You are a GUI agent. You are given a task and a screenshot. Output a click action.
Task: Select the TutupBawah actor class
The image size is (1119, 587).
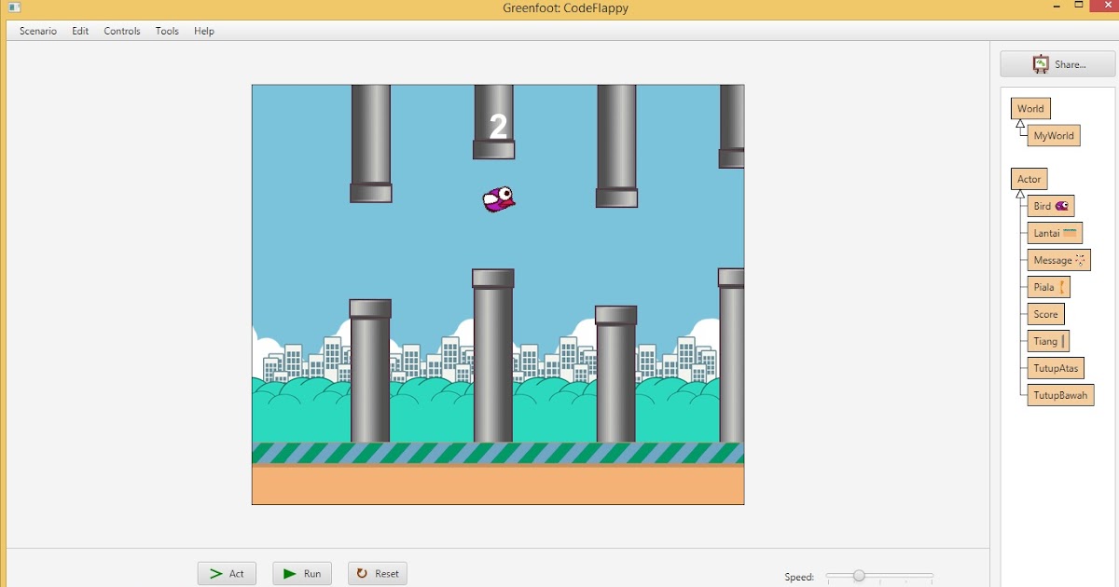1061,395
